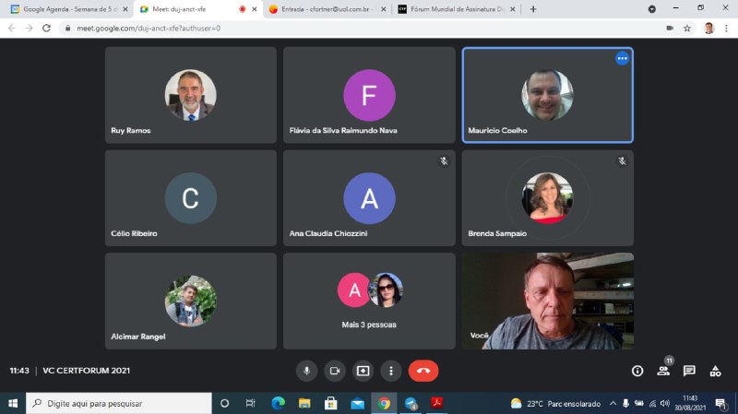Click the camera permission icon in address bar
This screenshot has height=414, width=738.
[x=670, y=29]
